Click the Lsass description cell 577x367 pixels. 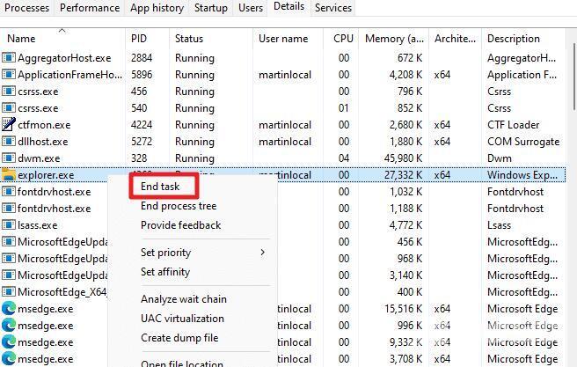[499, 225]
